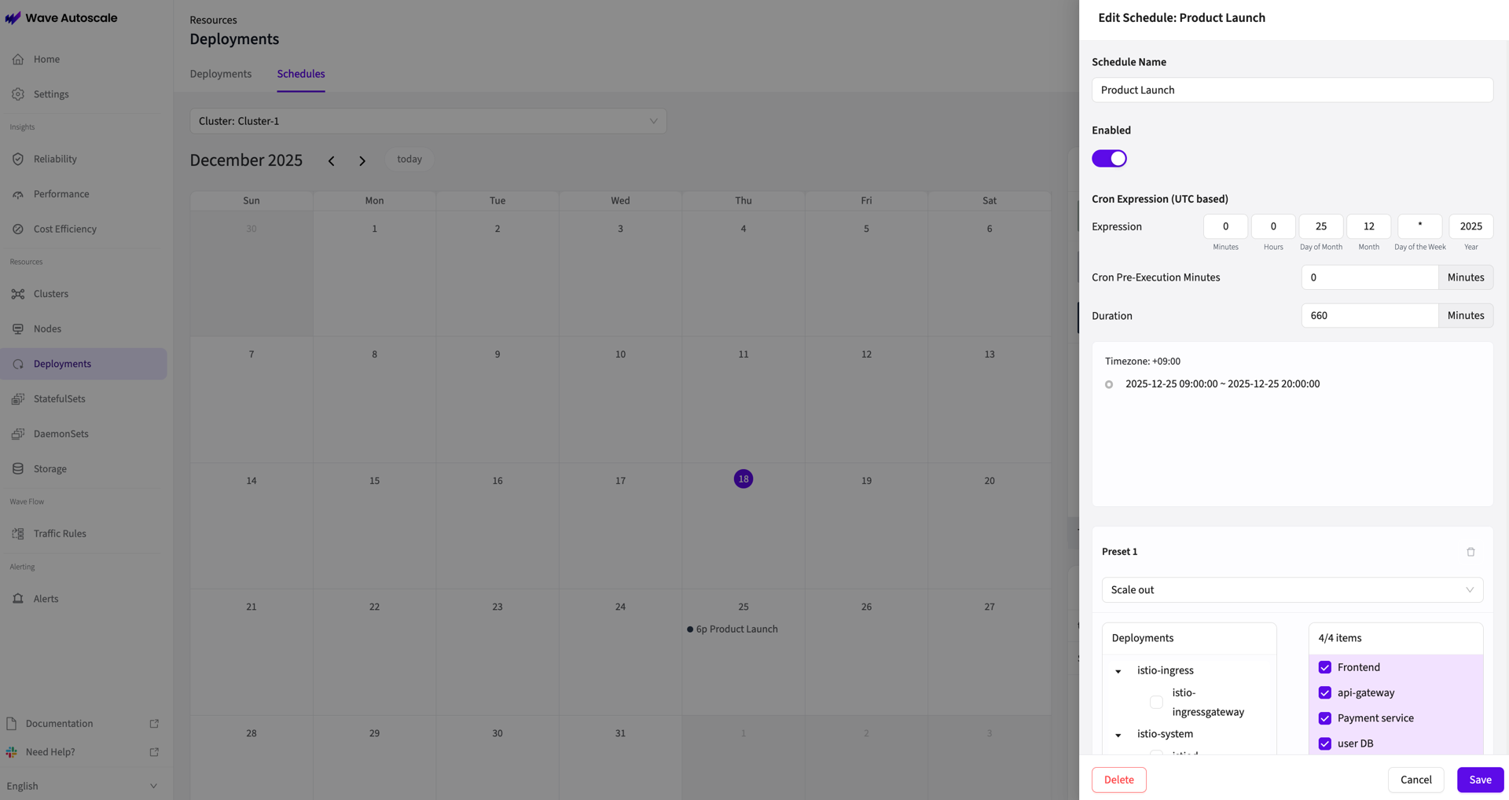This screenshot has width=1509, height=800.
Task: Collapse the istio-ingress tree node
Action: [x=1118, y=671]
